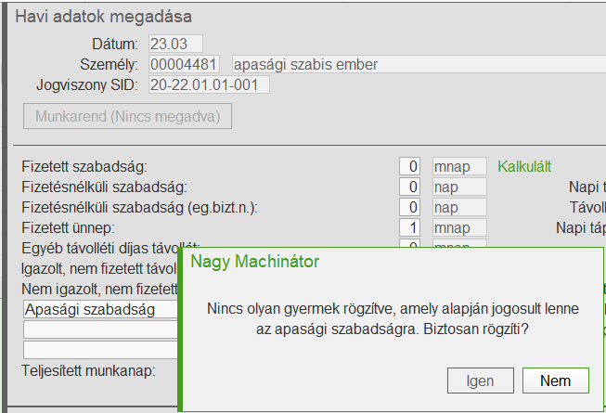Click the Nagy Machinátor dialog title
Viewport: 606px width, 413px height.
pyautogui.click(x=254, y=262)
